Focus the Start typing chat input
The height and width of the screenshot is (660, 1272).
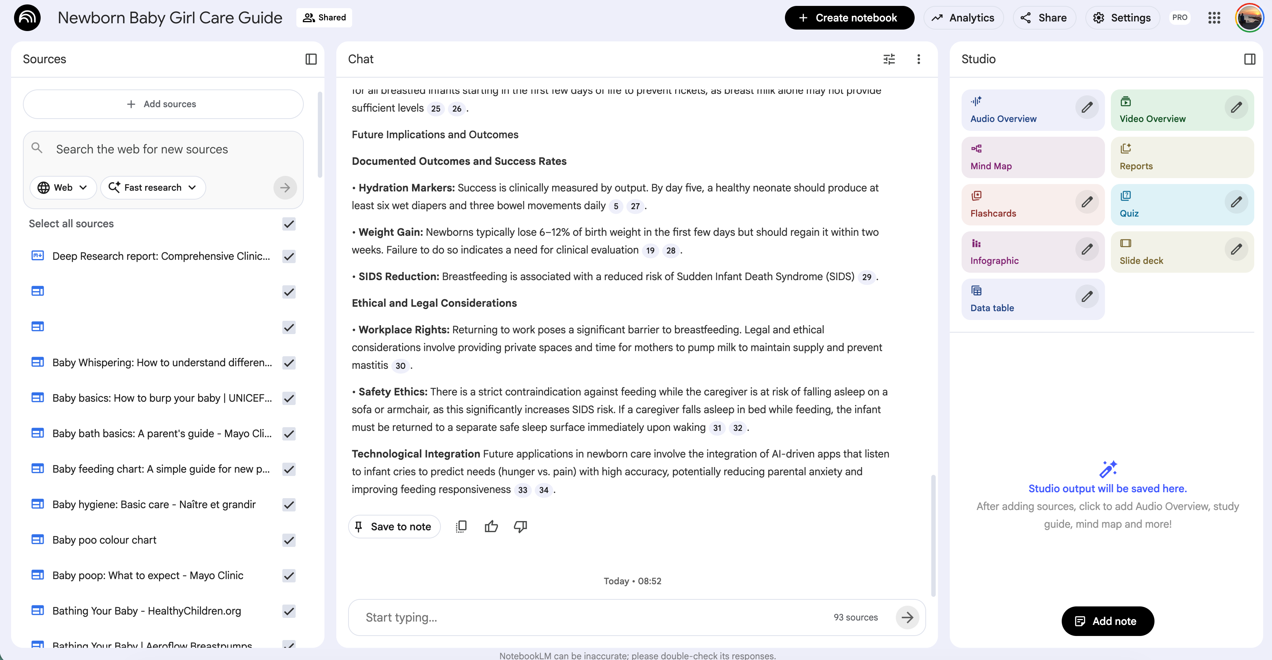point(592,618)
